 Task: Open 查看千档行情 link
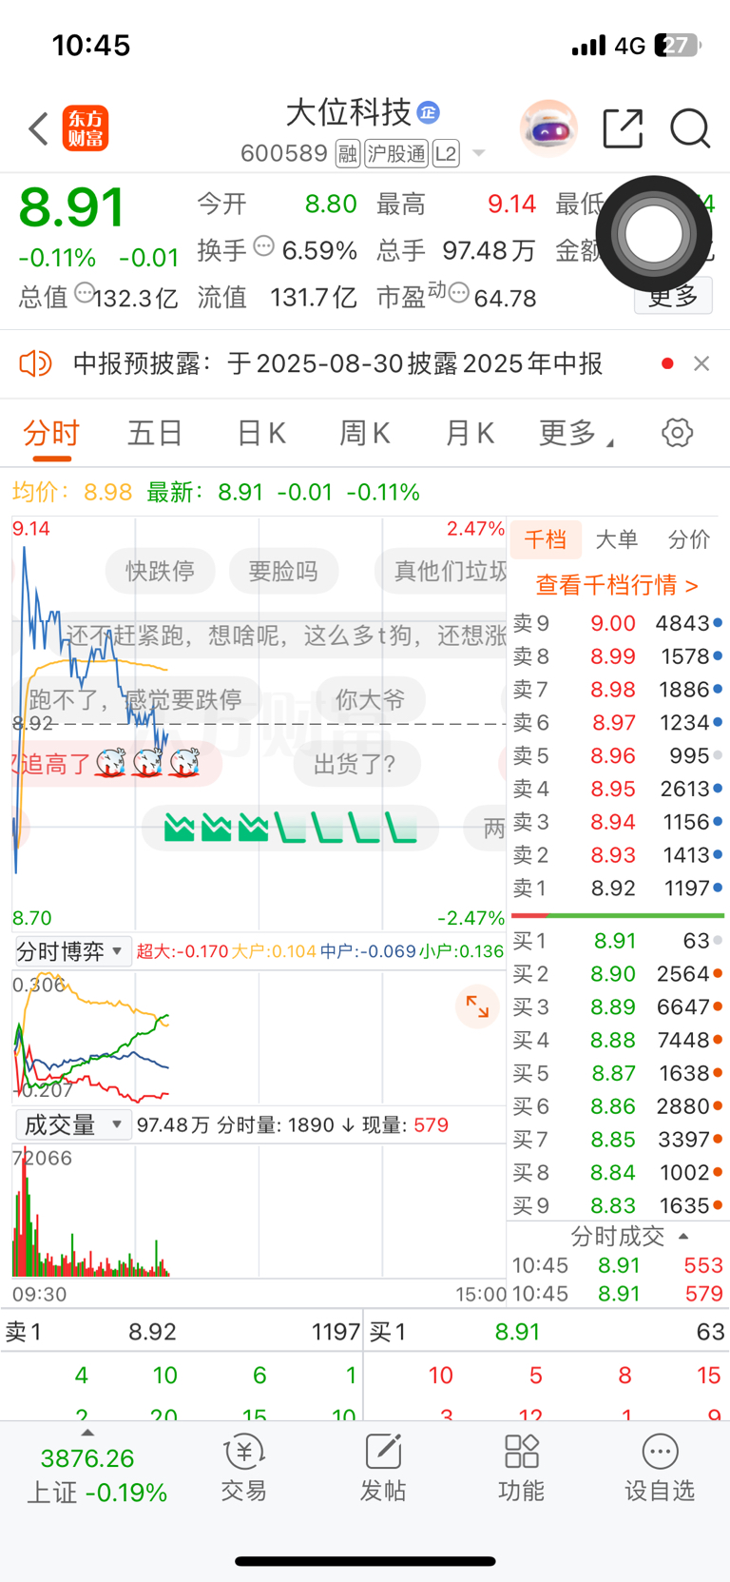tap(617, 584)
